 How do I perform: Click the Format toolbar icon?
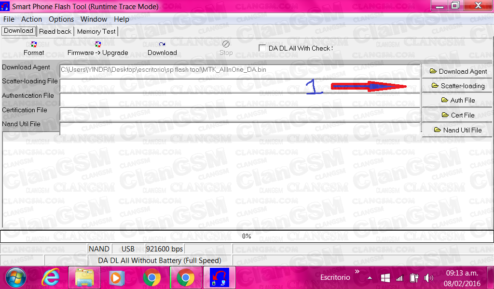34,44
